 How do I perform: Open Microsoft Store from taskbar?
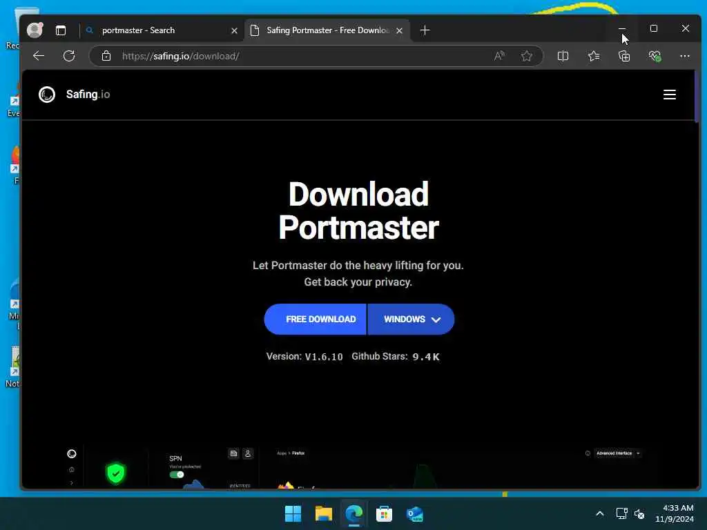(384, 513)
